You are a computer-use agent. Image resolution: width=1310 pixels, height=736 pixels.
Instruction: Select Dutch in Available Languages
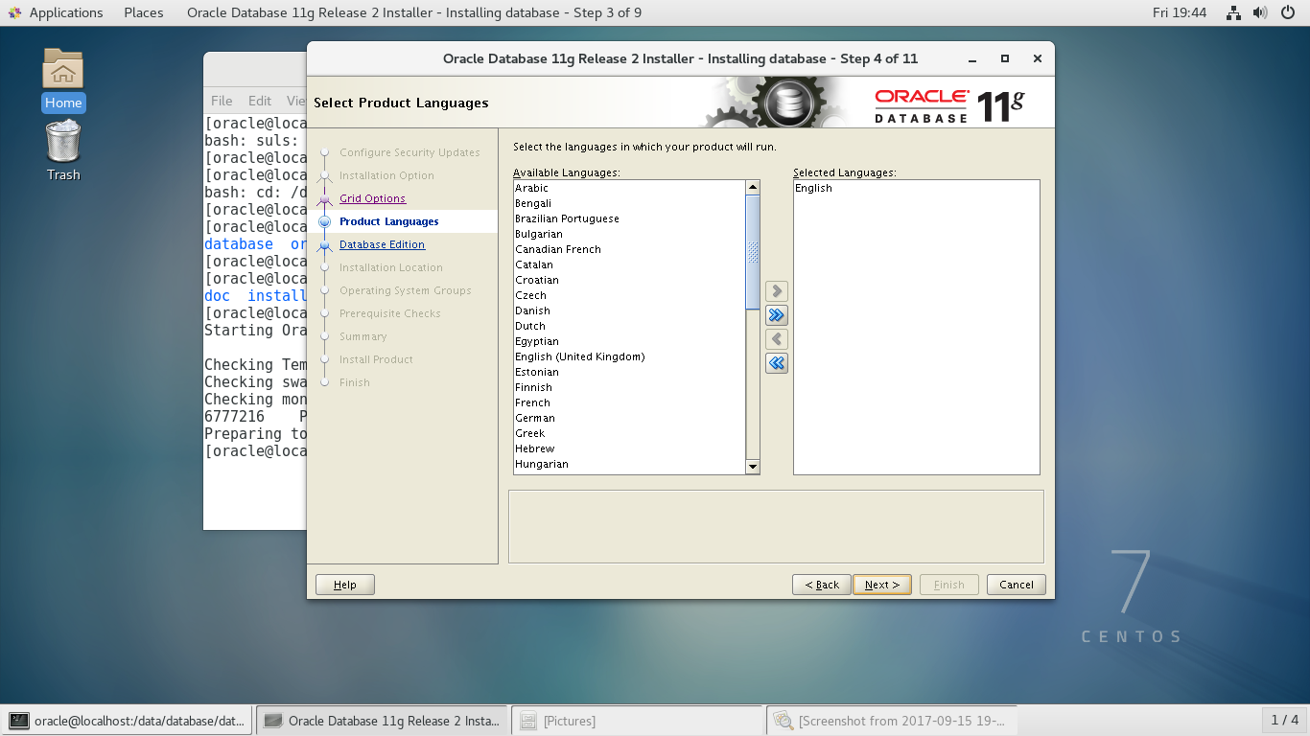[x=629, y=326]
